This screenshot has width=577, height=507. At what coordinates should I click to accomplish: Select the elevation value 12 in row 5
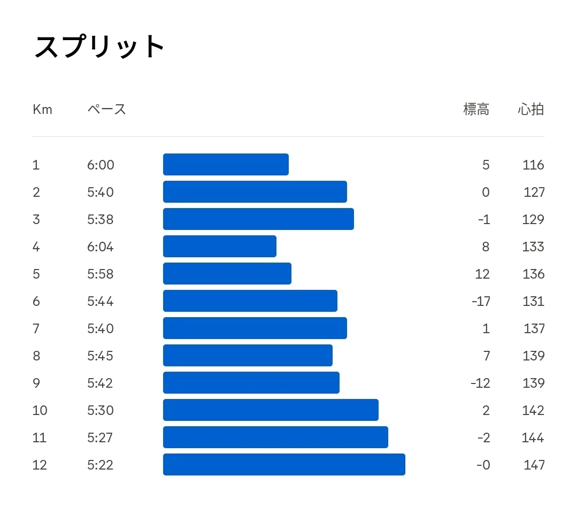click(482, 274)
